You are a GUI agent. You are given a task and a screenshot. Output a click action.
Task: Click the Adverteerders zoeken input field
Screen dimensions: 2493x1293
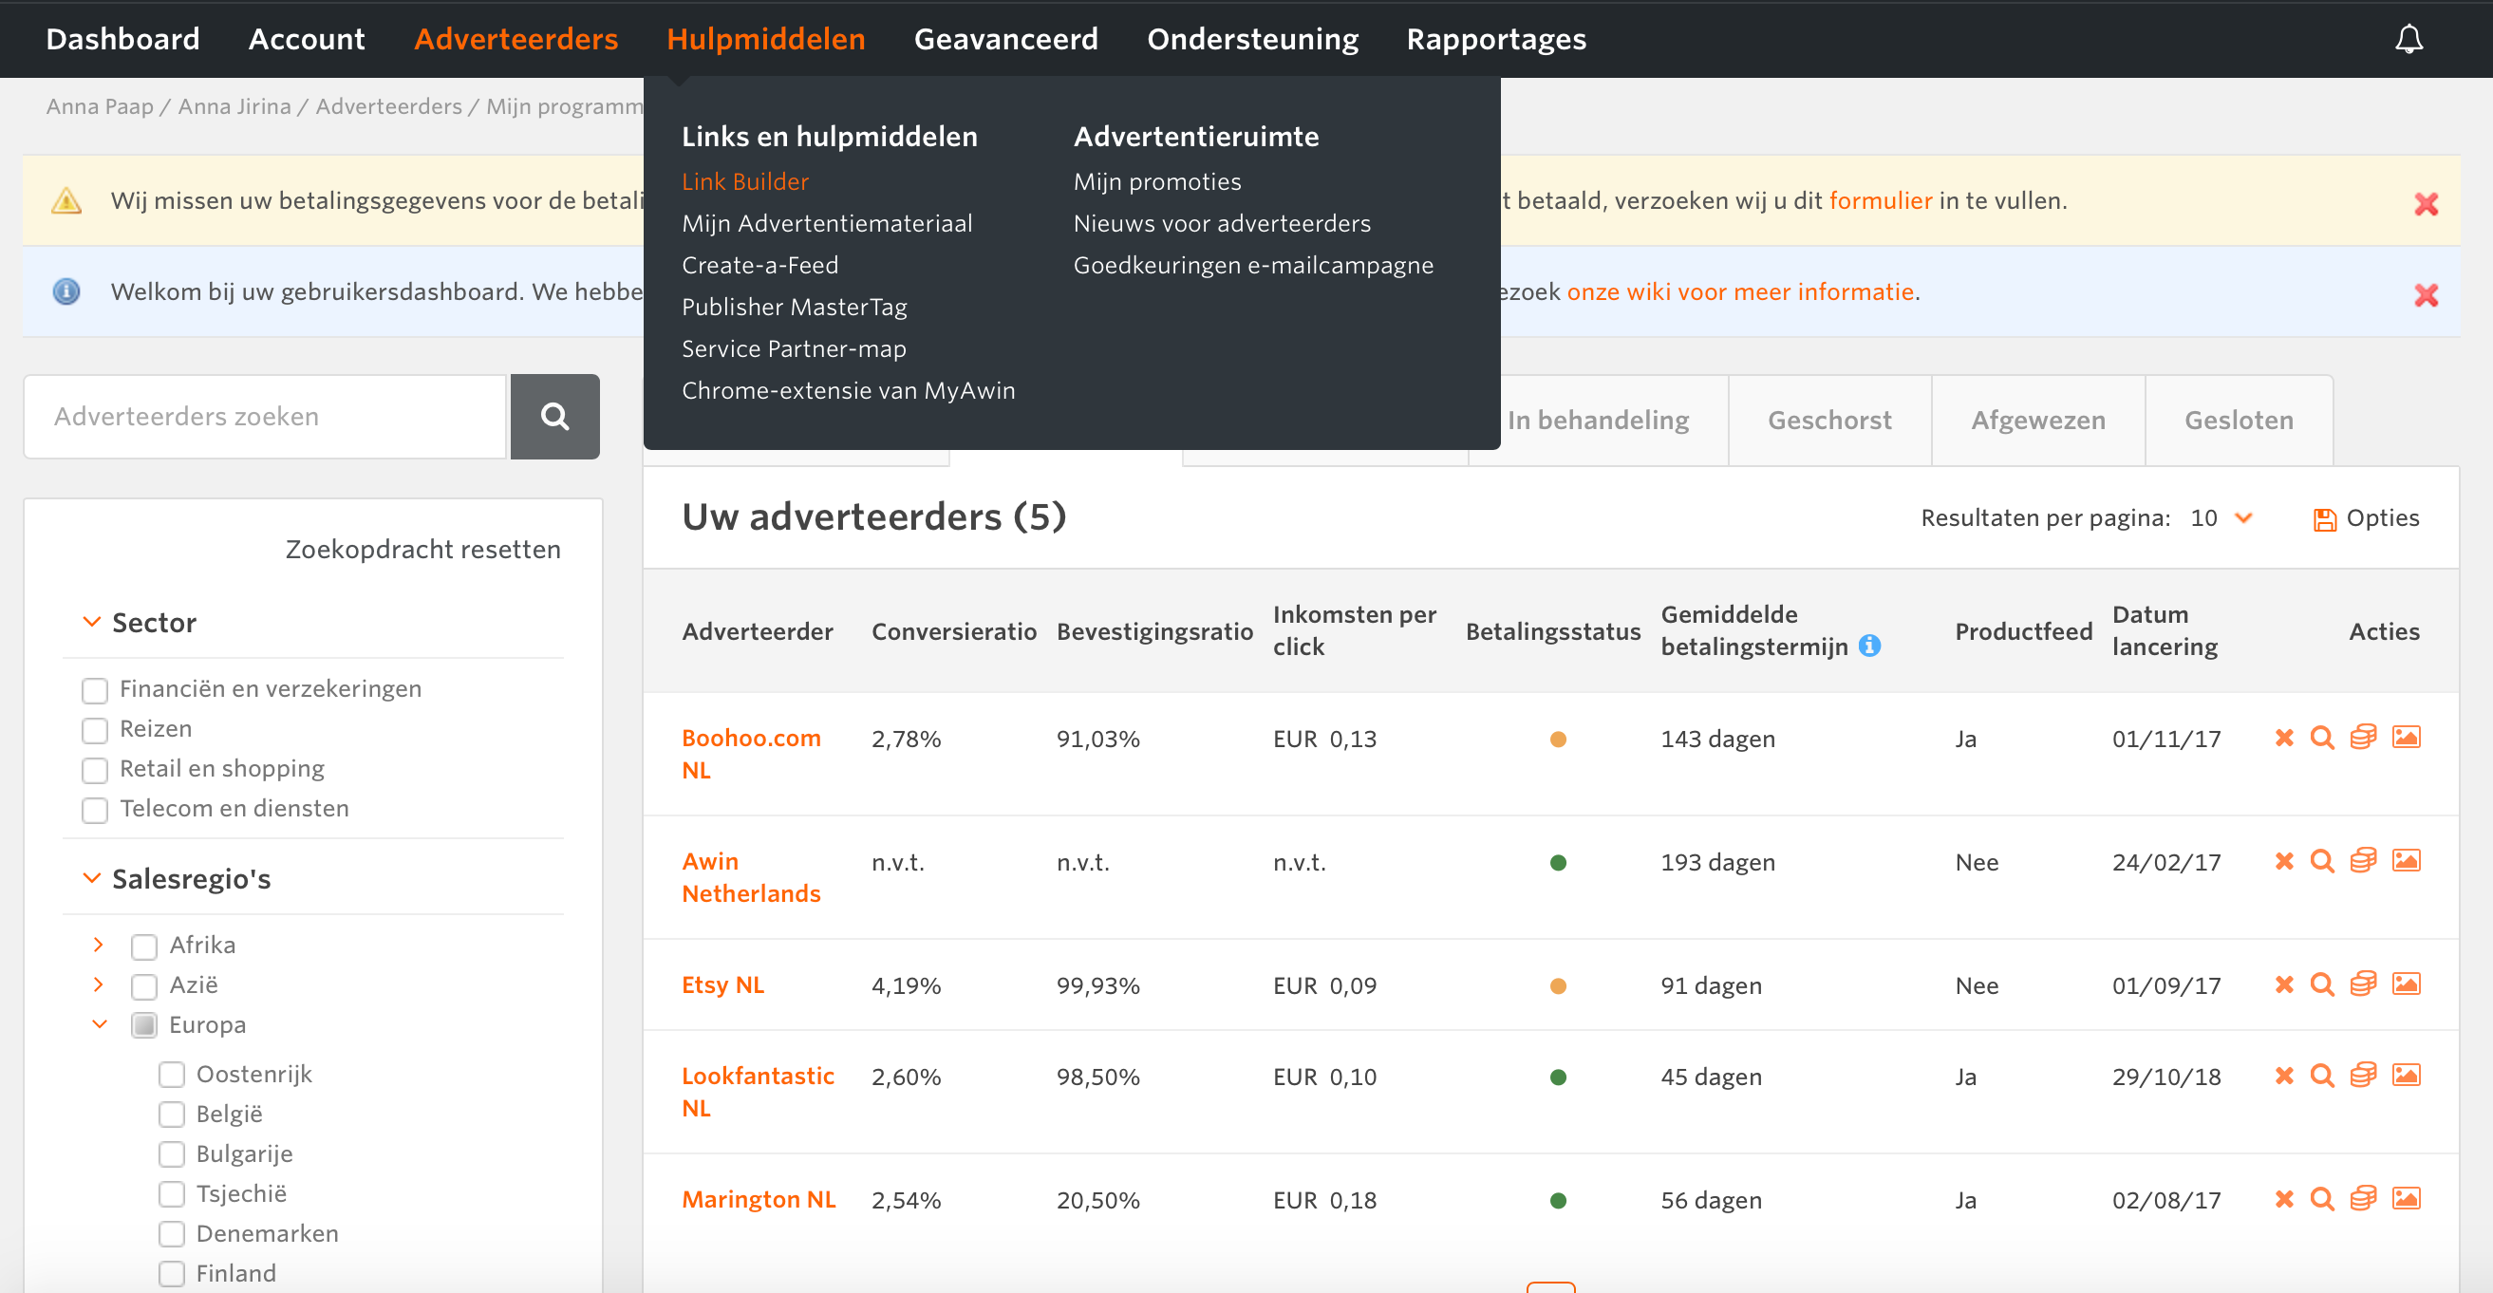265,416
